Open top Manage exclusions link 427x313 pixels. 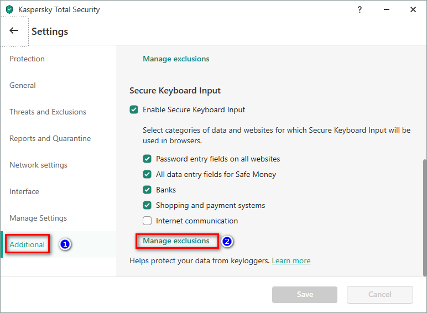tap(176, 59)
